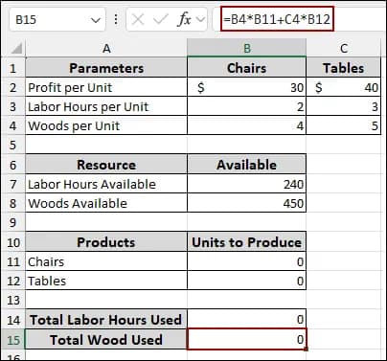Select the active cell B15 value 0
Screen dimensions: 387x361
246,339
